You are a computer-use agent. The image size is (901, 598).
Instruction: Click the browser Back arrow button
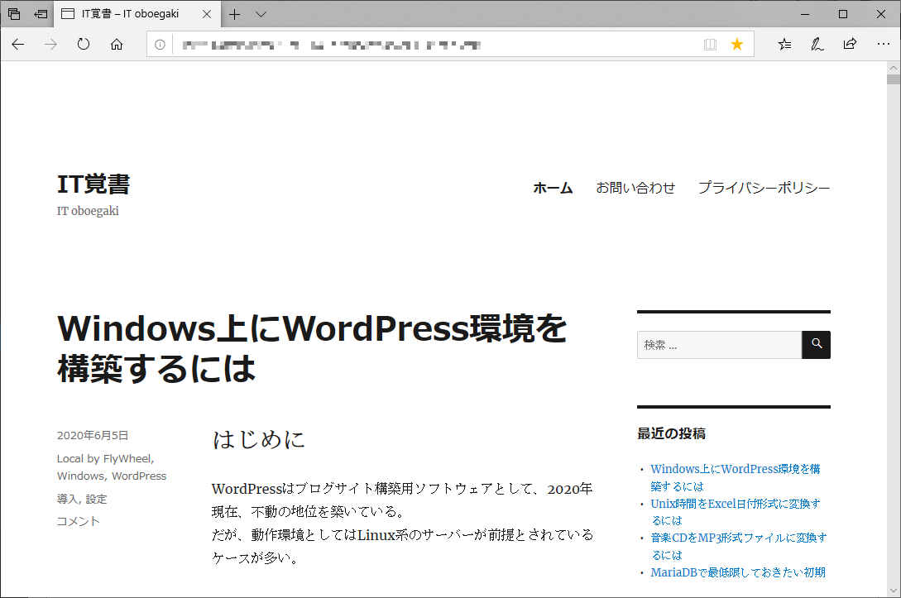[x=18, y=45]
